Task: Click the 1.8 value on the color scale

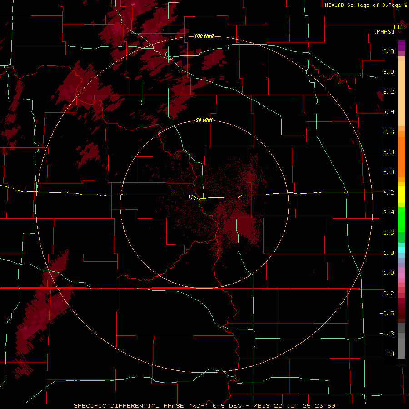Action: click(x=389, y=253)
